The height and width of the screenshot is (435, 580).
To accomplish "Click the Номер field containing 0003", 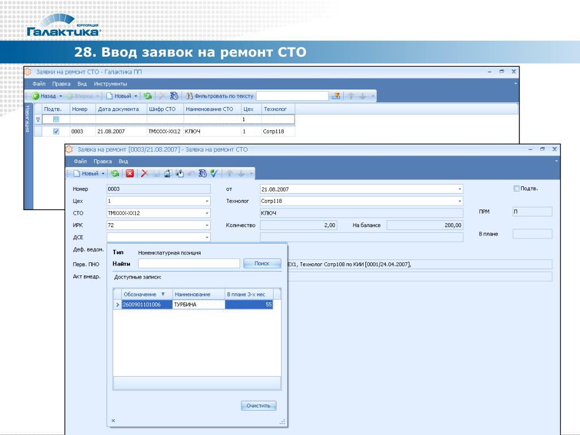I will (159, 189).
